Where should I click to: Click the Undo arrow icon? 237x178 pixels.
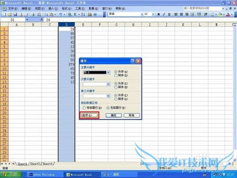click(x=61, y=14)
